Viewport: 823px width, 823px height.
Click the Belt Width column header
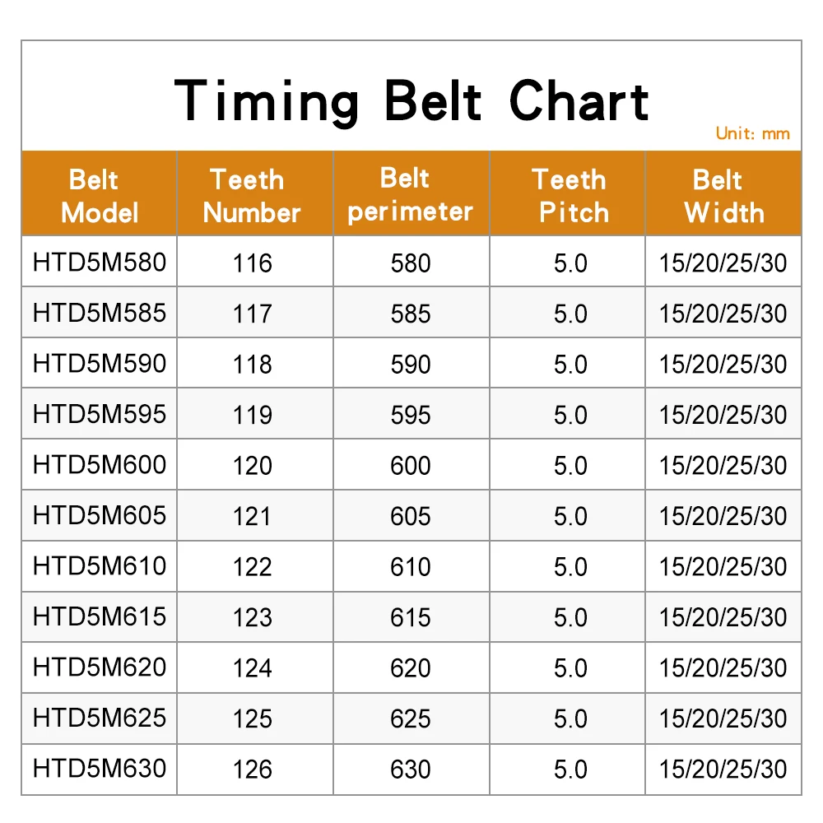(x=723, y=196)
